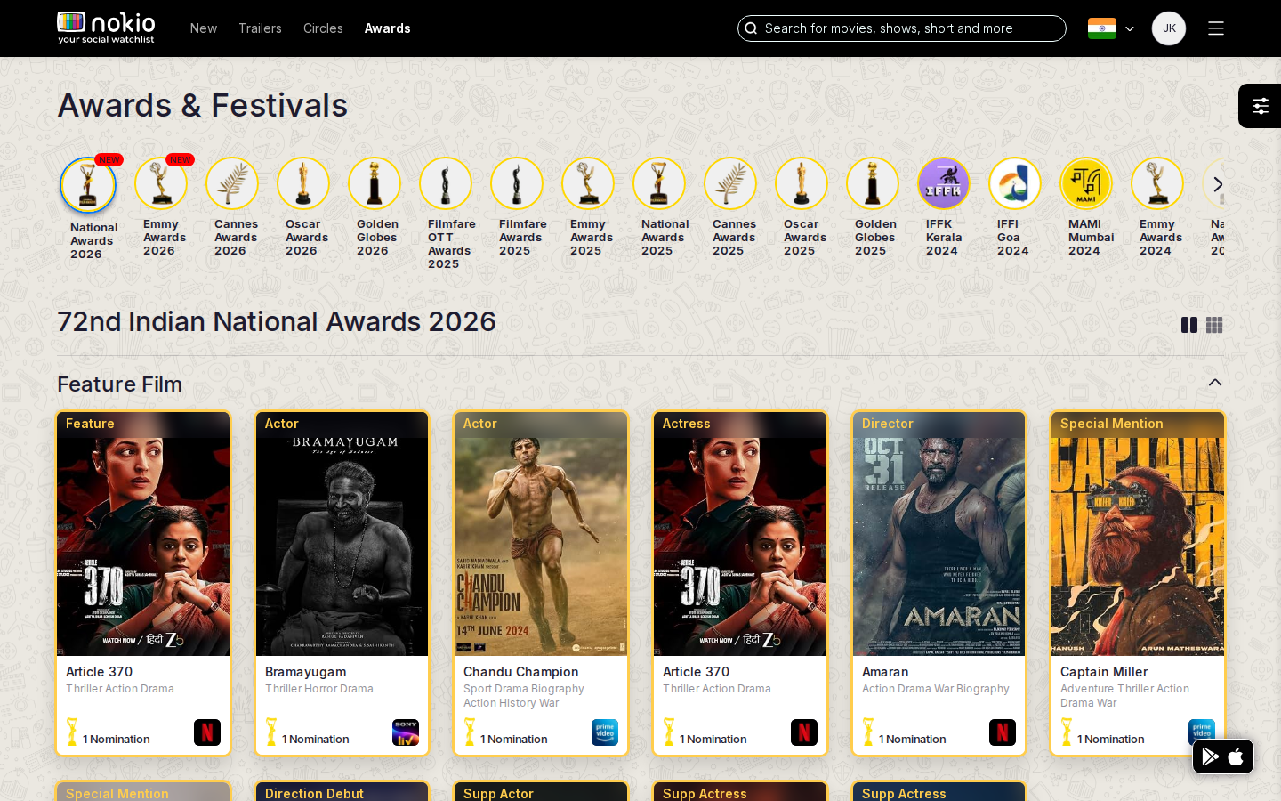Click Sony LIV icon on Bramayugam card

[406, 732]
